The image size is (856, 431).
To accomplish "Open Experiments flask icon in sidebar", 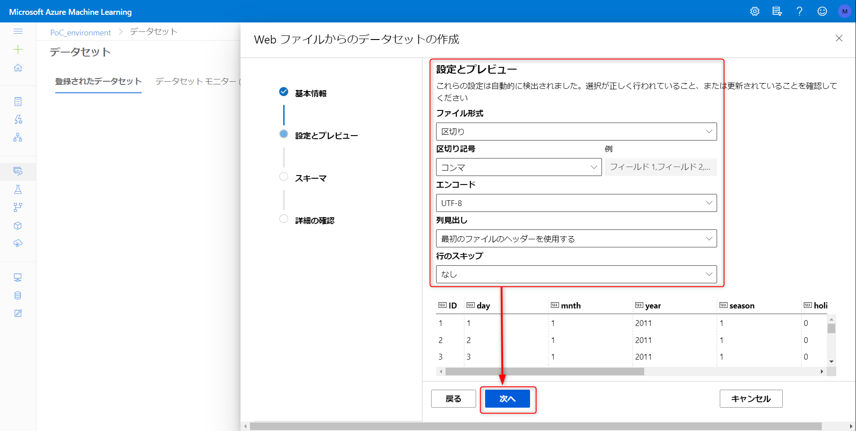I will tap(18, 189).
